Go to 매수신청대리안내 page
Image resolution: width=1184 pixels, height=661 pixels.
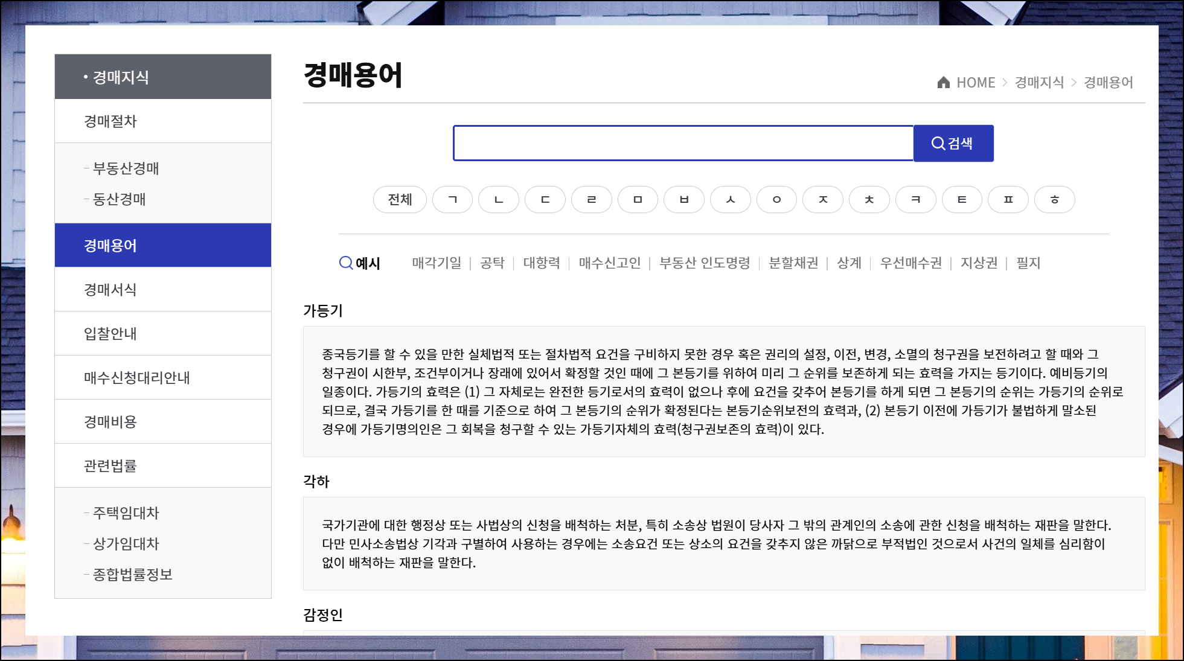(x=136, y=378)
